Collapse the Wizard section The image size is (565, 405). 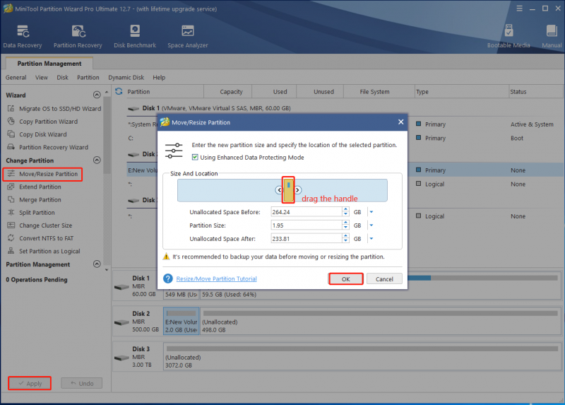coord(97,95)
